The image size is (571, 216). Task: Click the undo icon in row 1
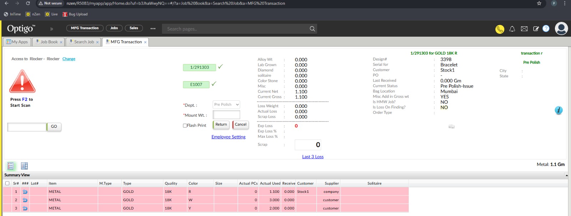click(25, 192)
